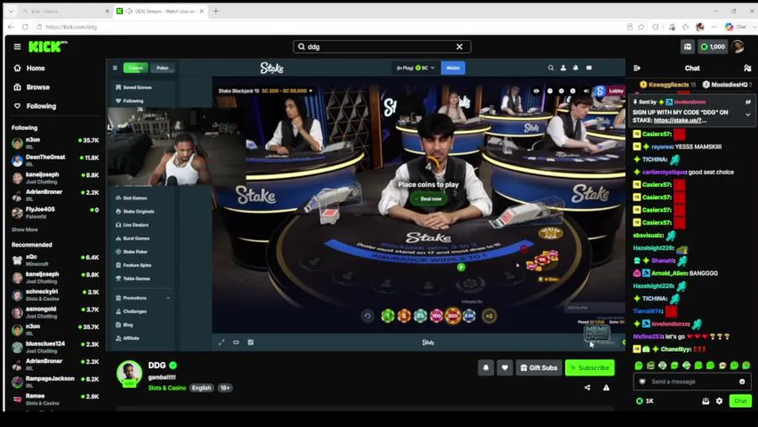
Task: Open the 1,000 Kicks balance
Action: click(x=713, y=47)
